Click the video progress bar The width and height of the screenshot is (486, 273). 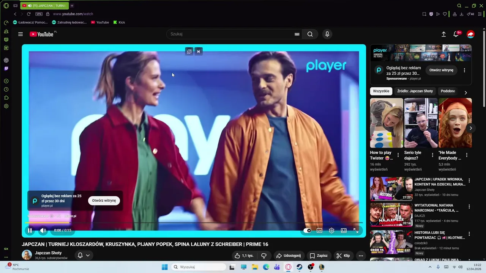click(x=194, y=223)
